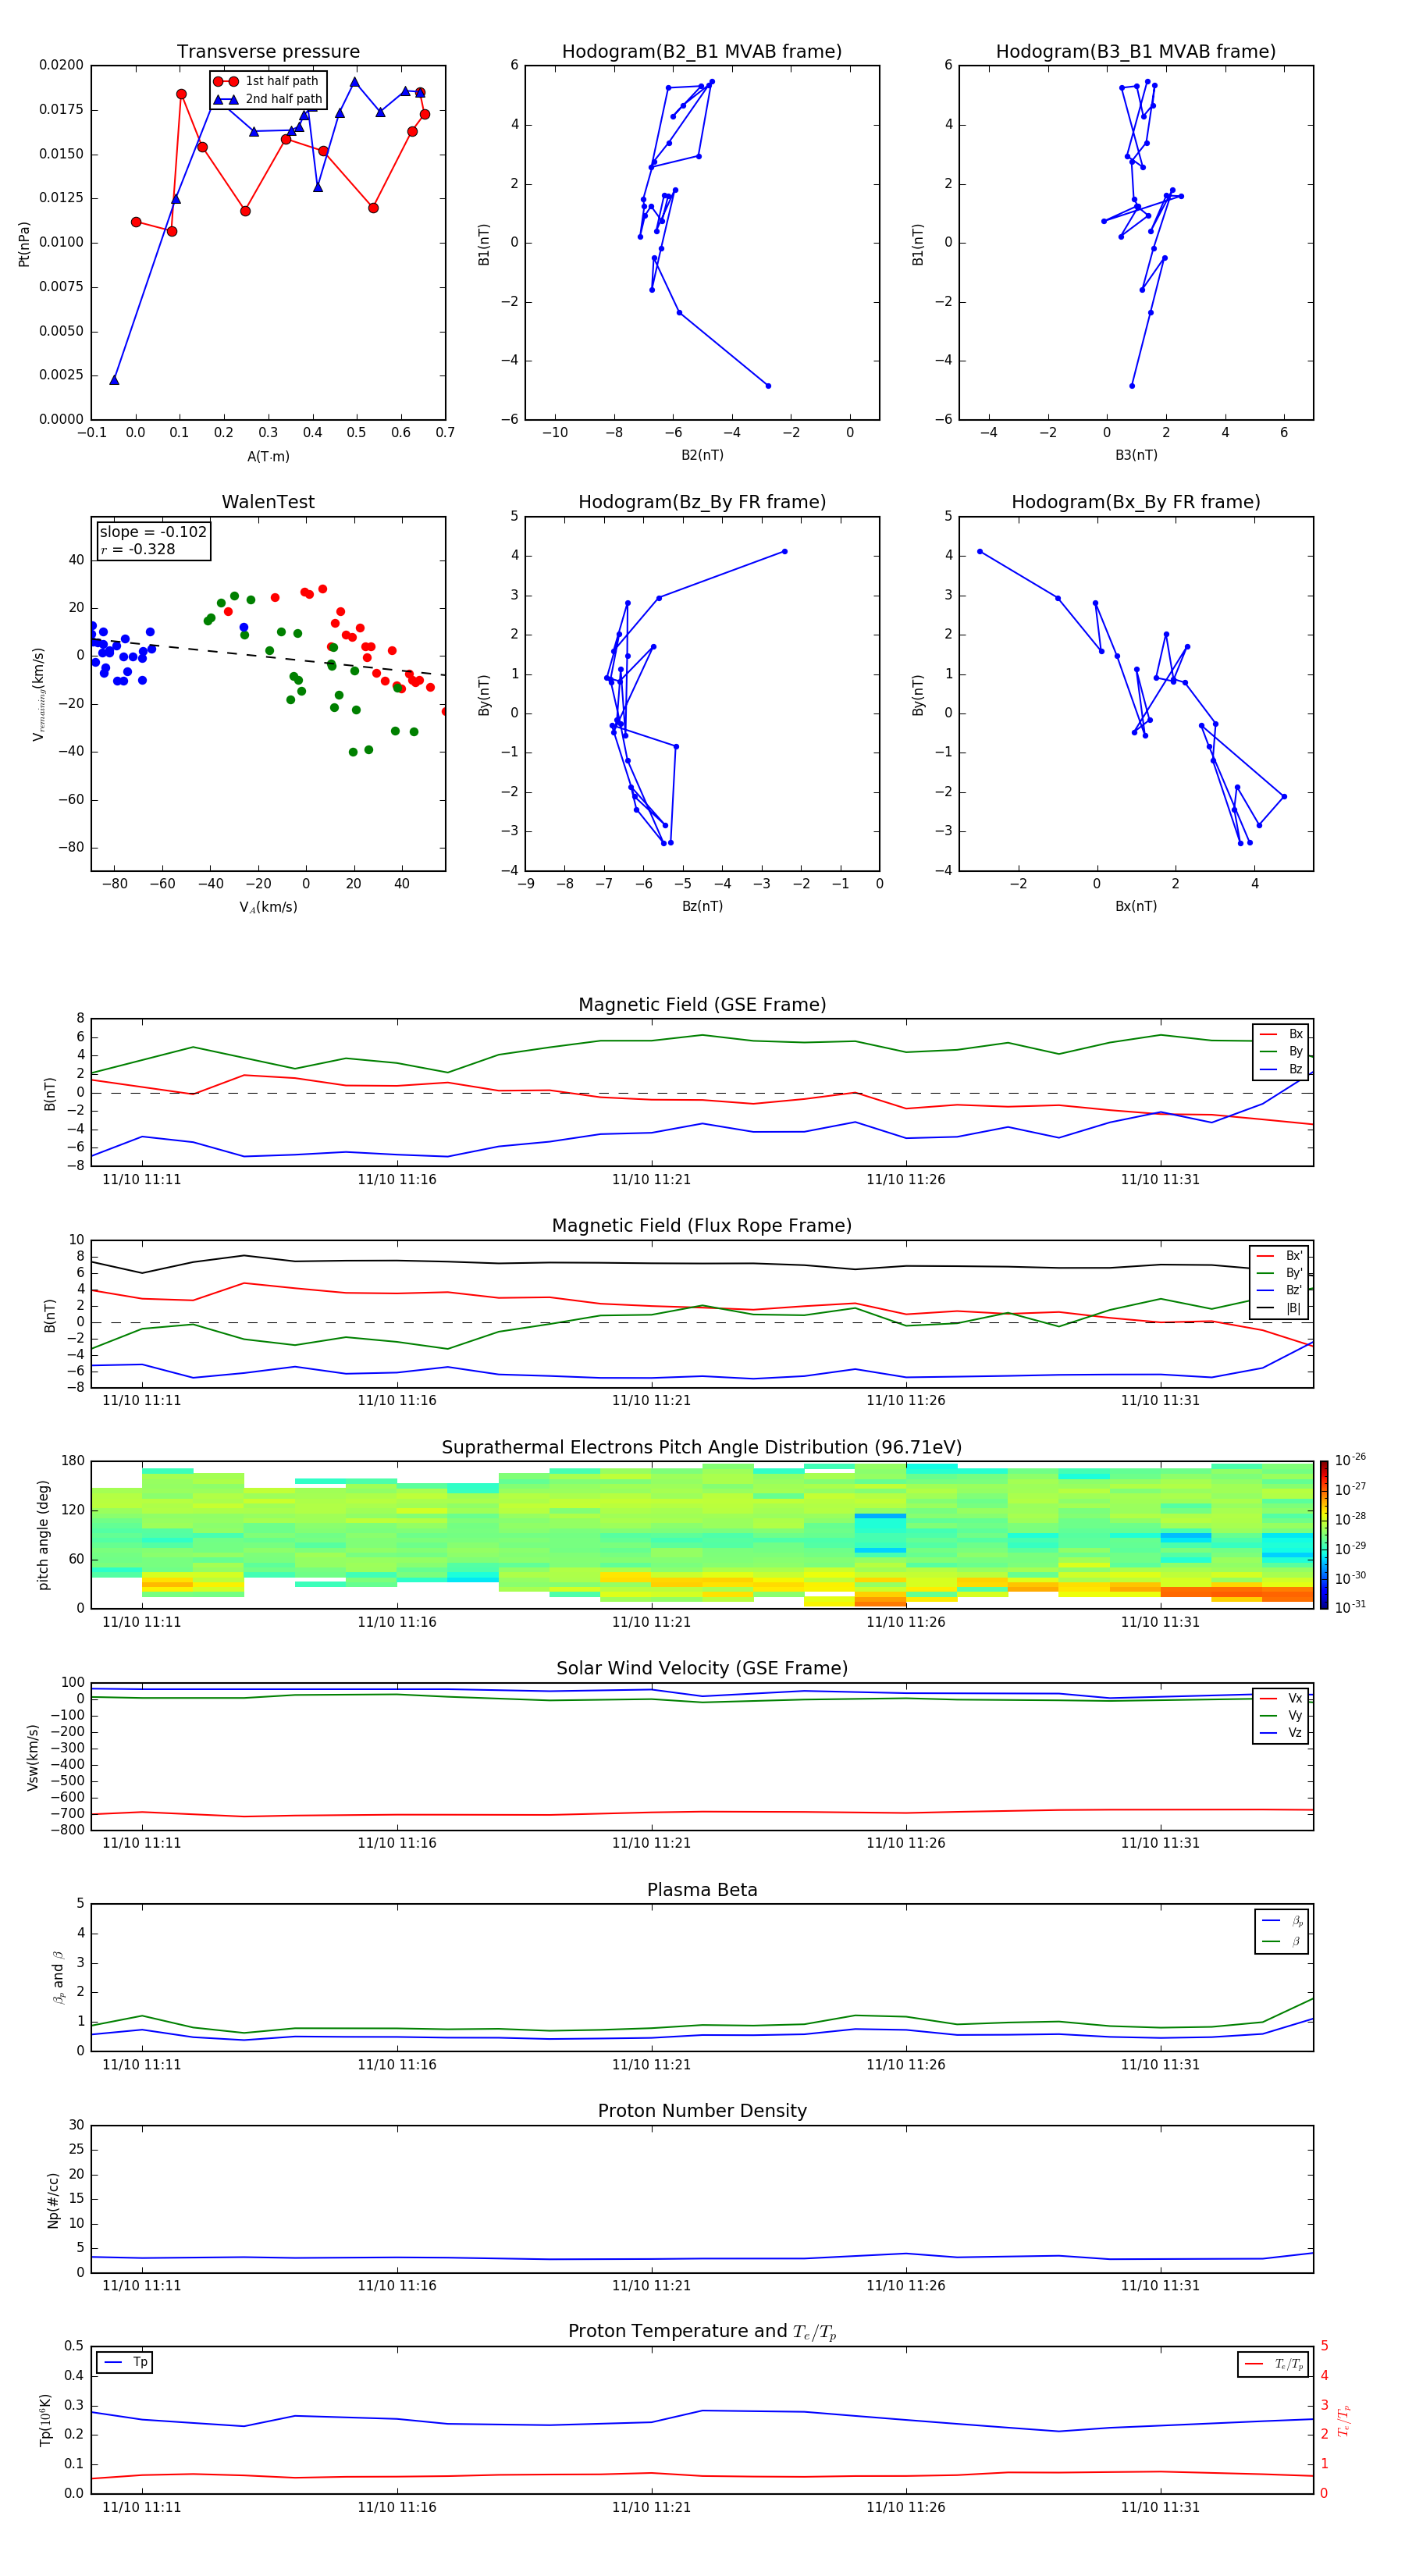Select "Vz" in the velocity legend
This screenshot has width=1405, height=2576.
(x=1281, y=1733)
